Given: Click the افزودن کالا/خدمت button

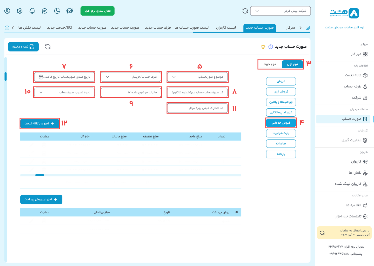Looking at the screenshot, I should point(39,124).
